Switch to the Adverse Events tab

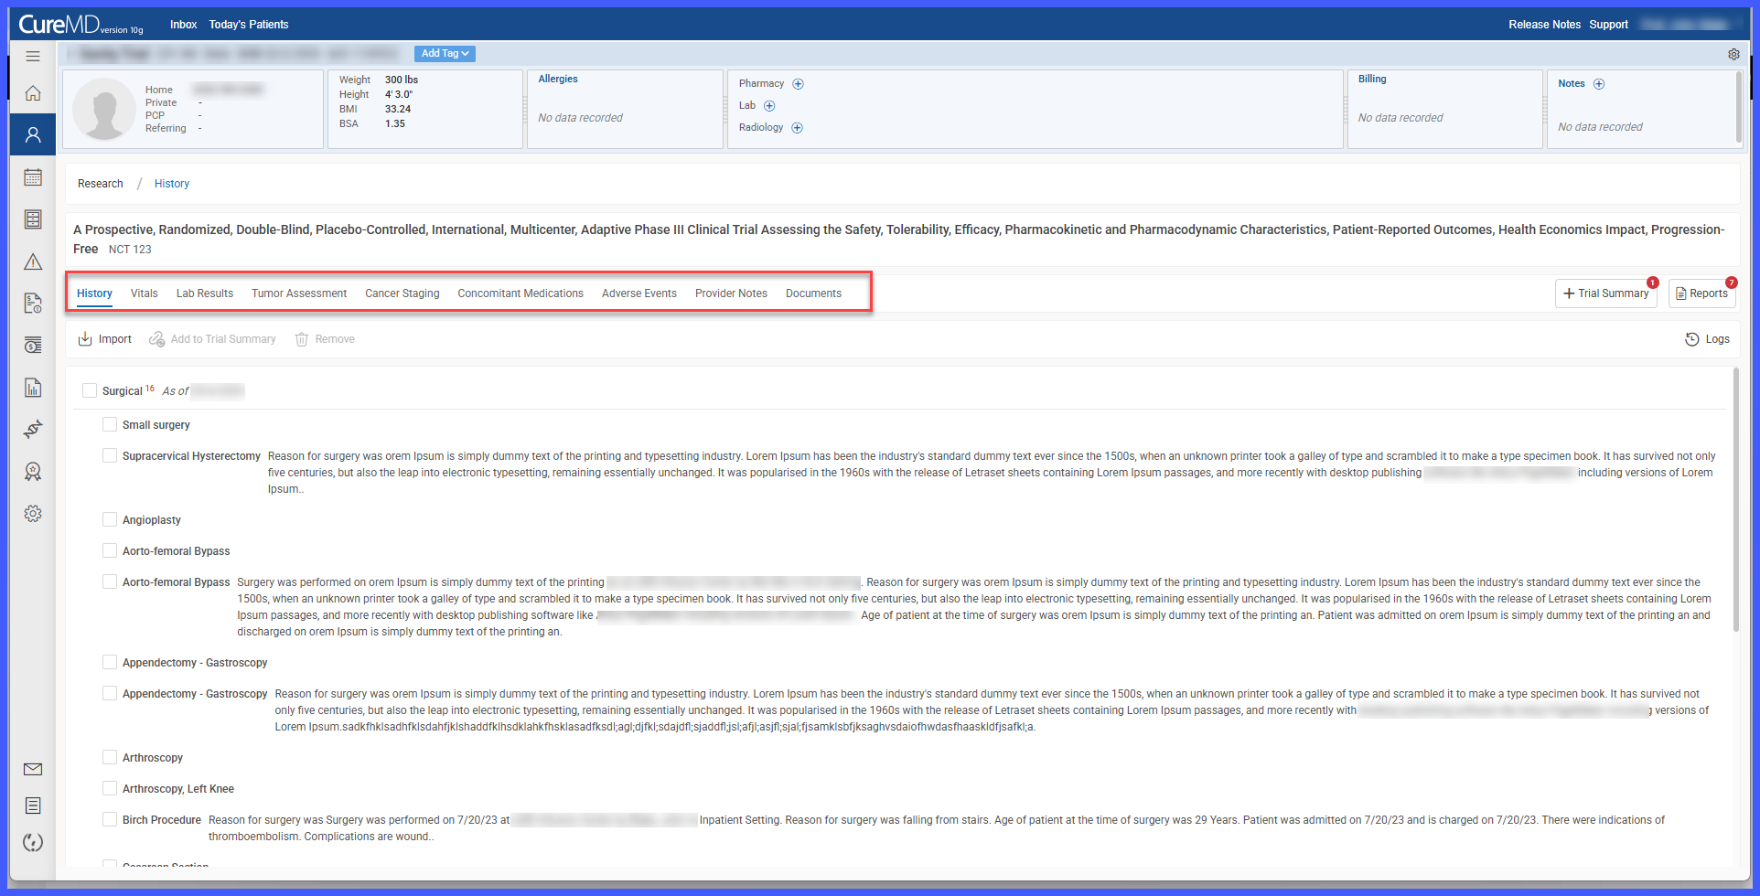[639, 293]
